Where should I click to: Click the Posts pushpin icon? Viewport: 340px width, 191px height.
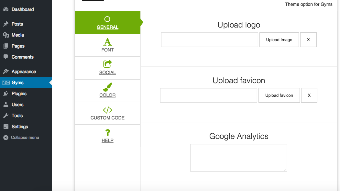click(6, 24)
